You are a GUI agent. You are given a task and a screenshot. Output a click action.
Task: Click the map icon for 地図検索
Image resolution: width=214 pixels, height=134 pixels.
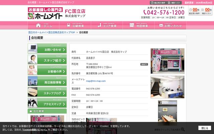pos(132,25)
